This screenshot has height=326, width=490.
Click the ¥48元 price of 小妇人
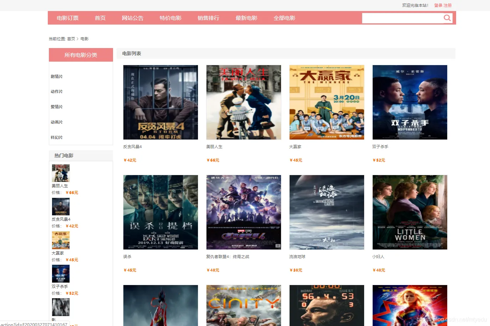(x=379, y=270)
